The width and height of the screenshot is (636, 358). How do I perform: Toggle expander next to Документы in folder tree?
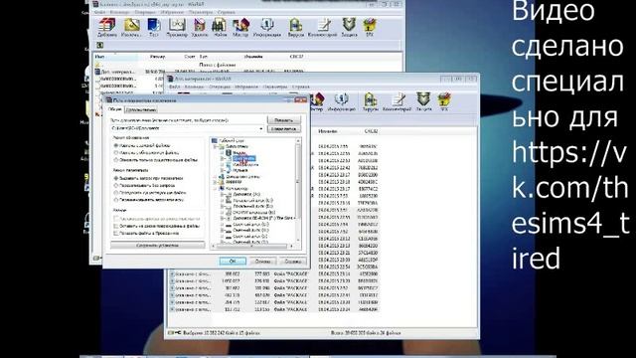pos(222,159)
